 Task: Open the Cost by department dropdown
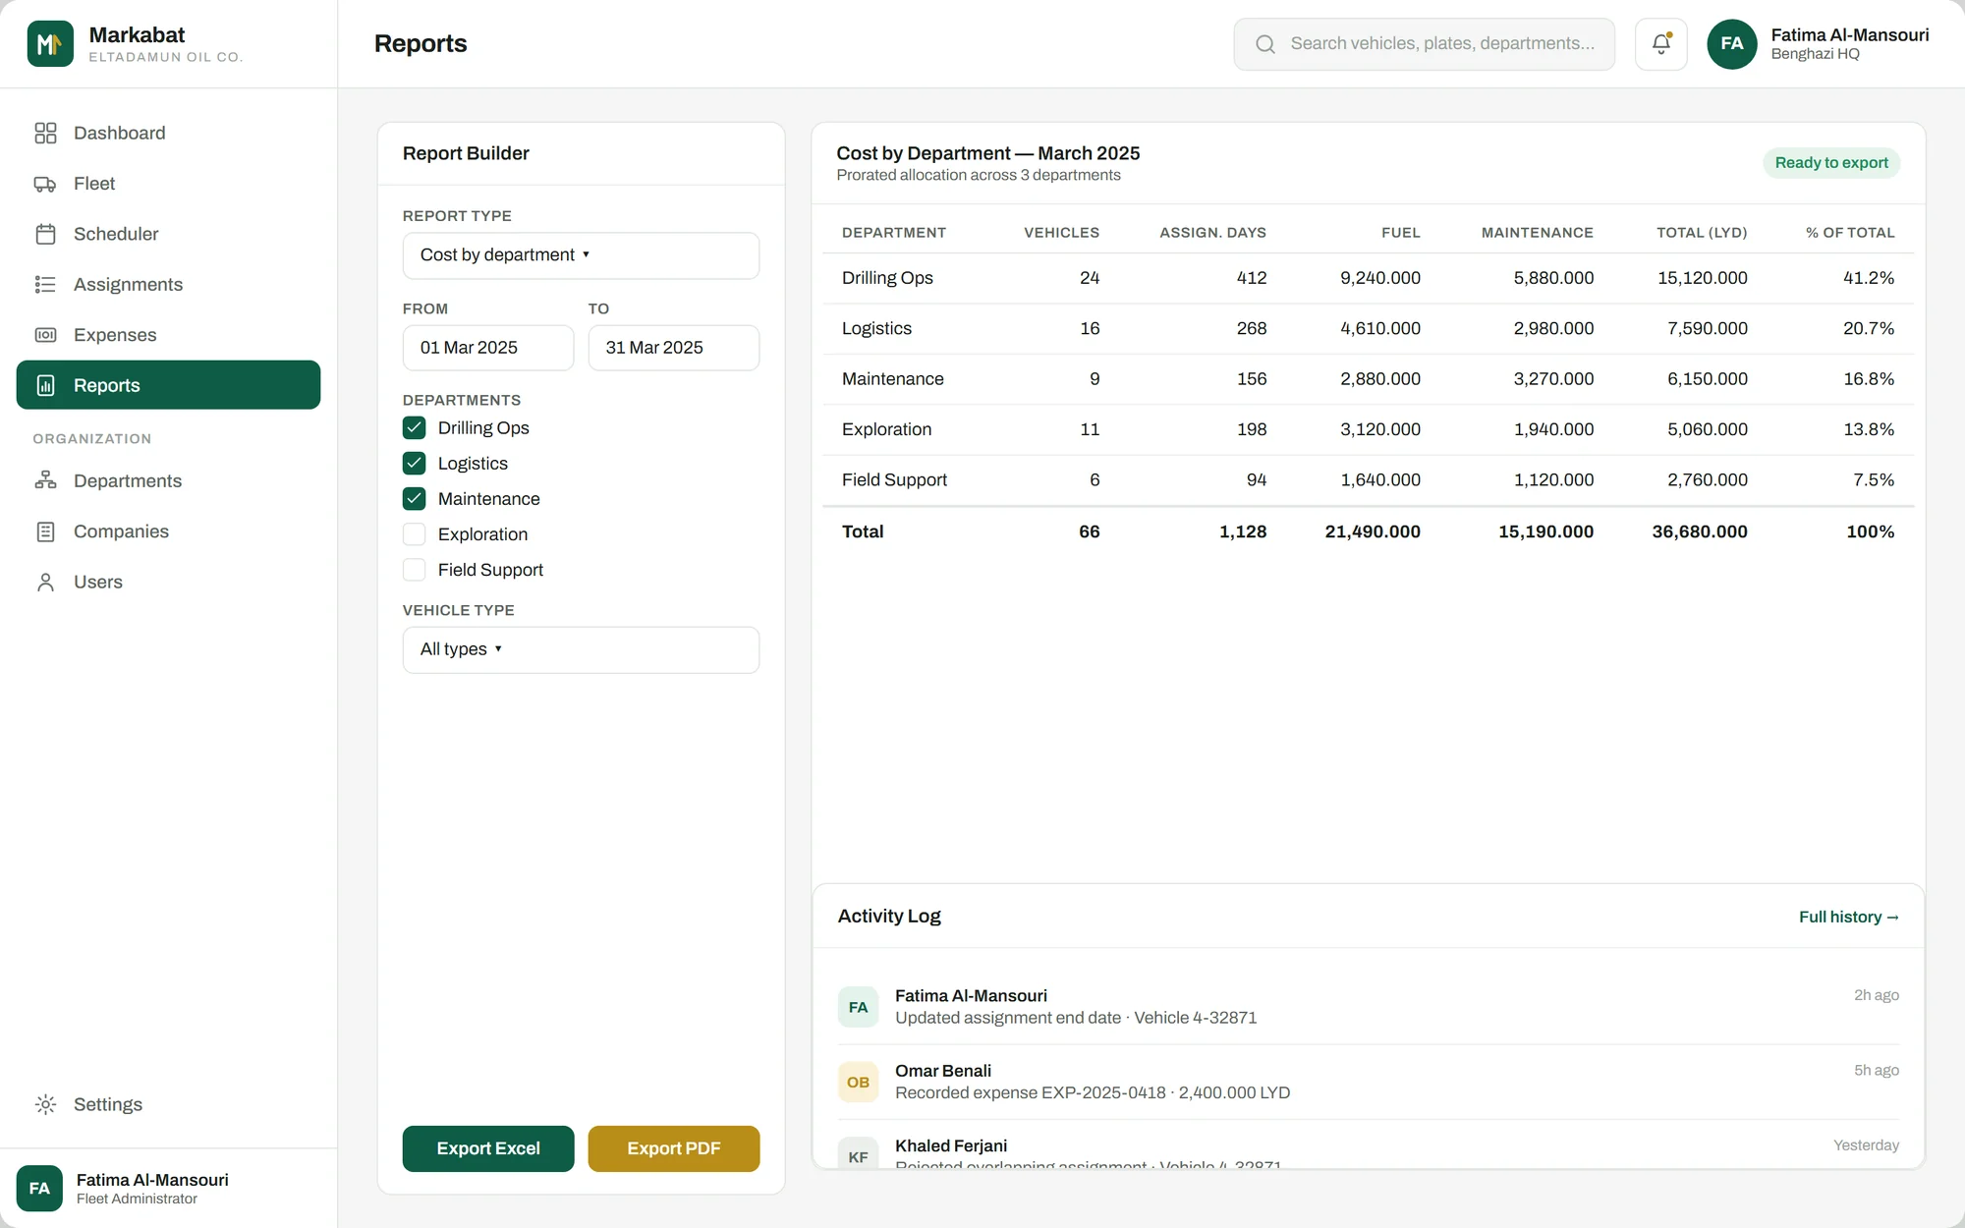point(581,255)
